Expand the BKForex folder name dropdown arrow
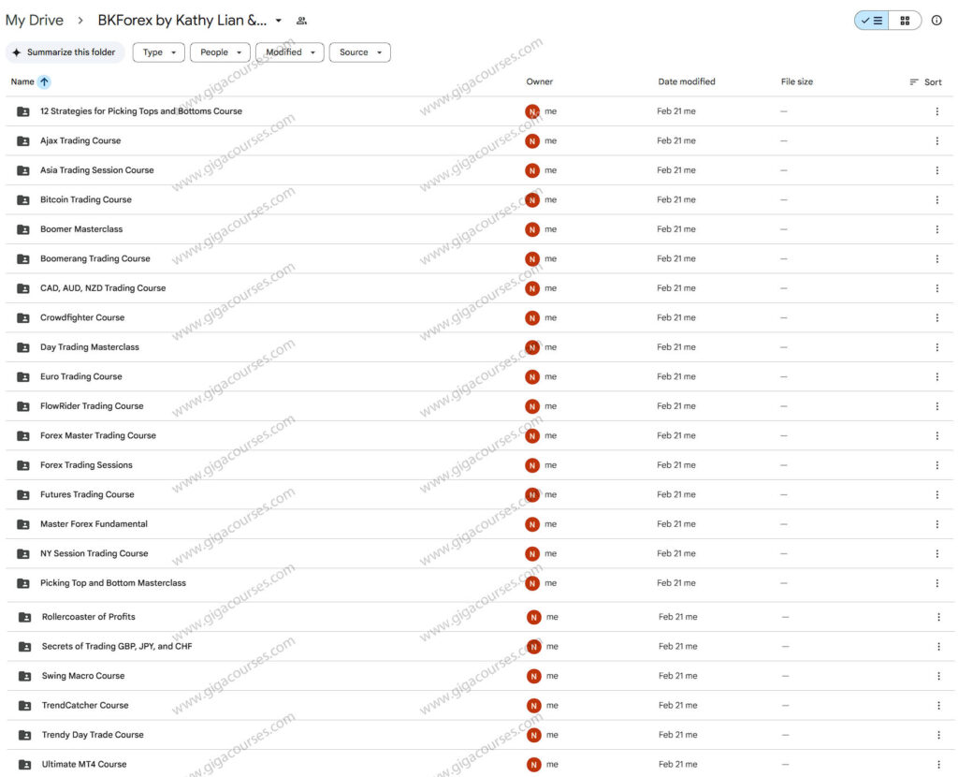The height and width of the screenshot is (777, 958). (279, 21)
